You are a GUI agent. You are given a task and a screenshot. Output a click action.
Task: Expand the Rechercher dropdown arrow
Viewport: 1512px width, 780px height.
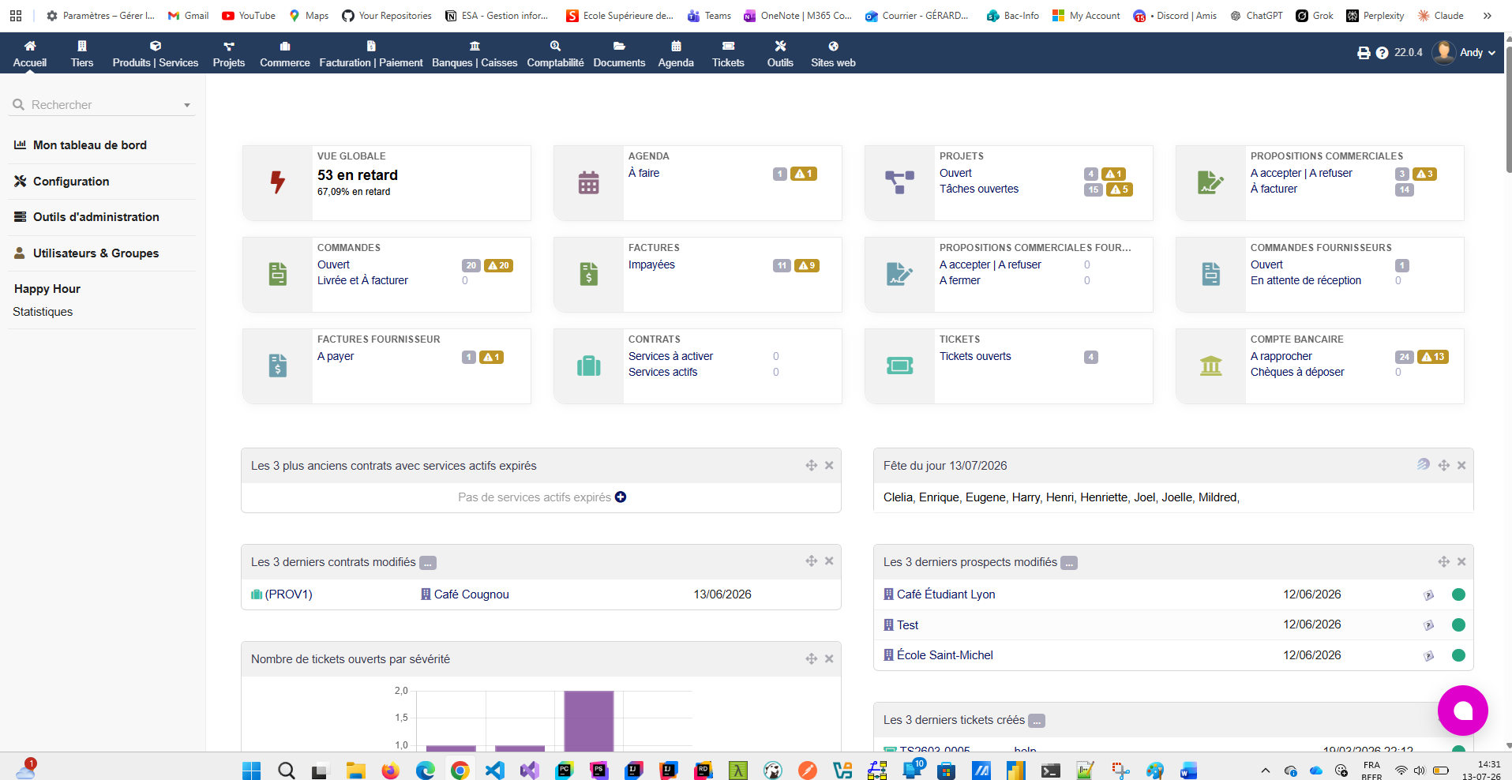(x=187, y=105)
